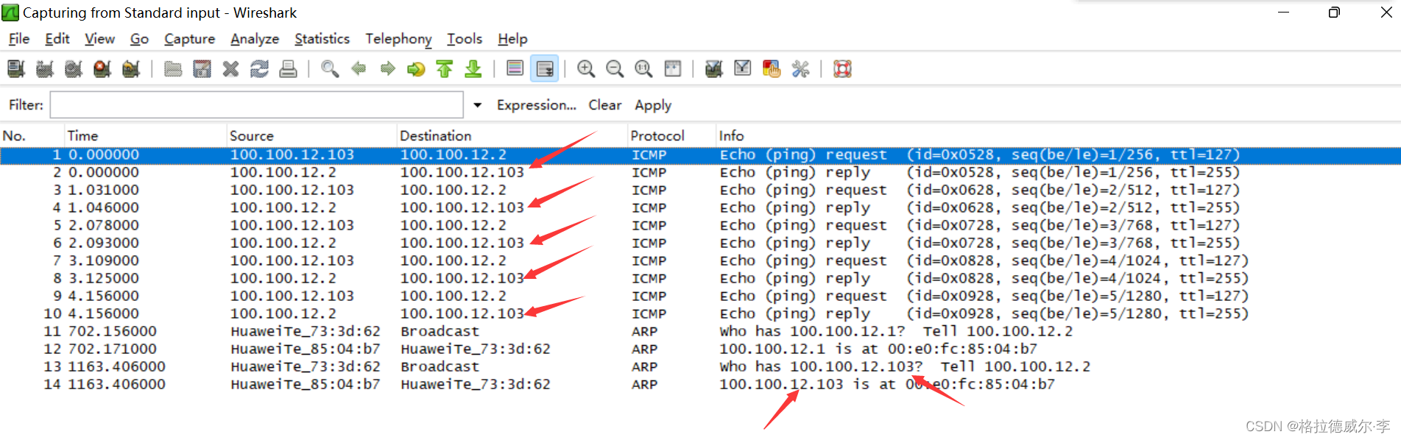1401x440 pixels.
Task: Open the Analyze menu
Action: [255, 39]
